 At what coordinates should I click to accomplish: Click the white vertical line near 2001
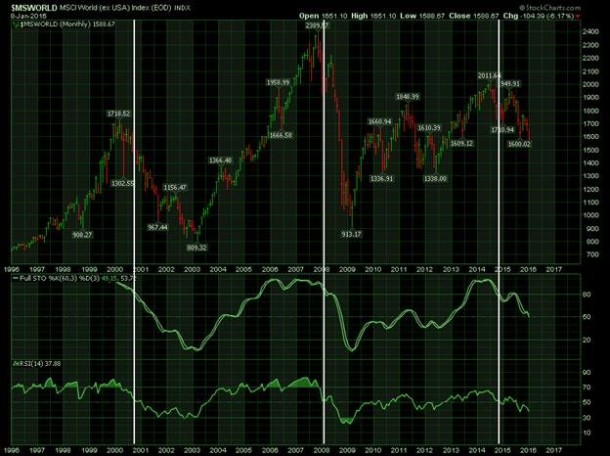[134, 232]
